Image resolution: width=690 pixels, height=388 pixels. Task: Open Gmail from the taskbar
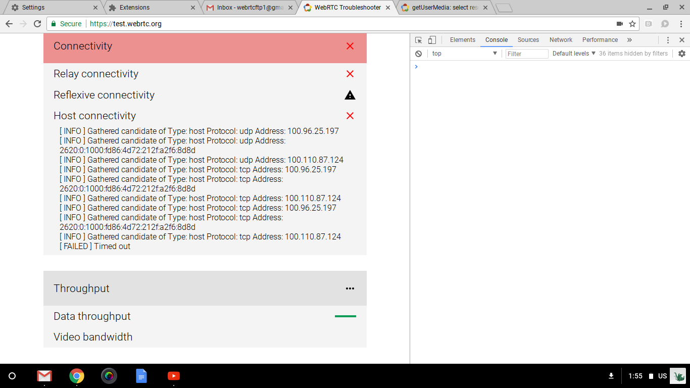click(44, 376)
